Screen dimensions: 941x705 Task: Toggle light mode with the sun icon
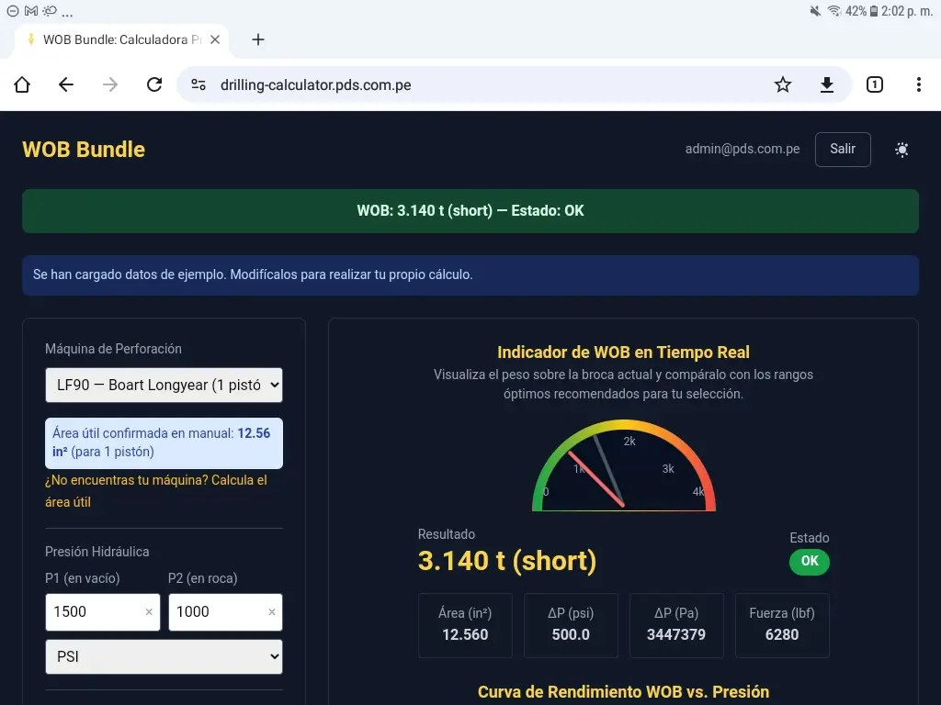click(901, 149)
